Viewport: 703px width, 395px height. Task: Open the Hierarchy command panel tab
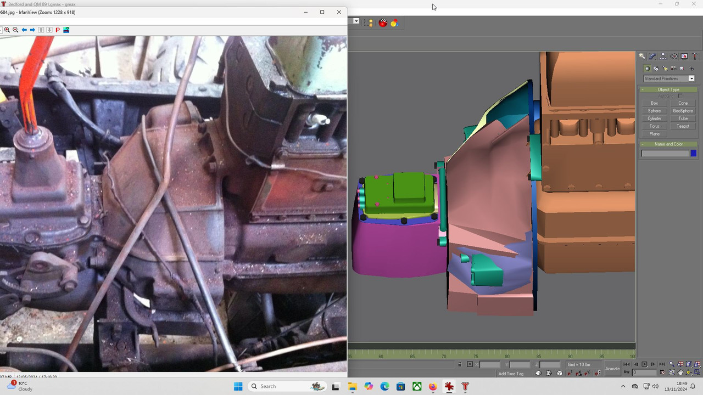point(663,57)
